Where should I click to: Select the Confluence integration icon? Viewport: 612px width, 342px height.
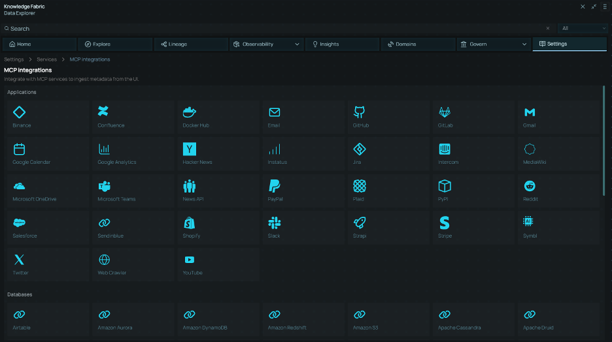tap(103, 112)
